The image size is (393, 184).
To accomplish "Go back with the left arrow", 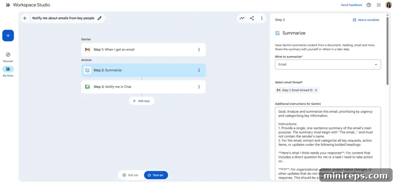I will (25, 18).
